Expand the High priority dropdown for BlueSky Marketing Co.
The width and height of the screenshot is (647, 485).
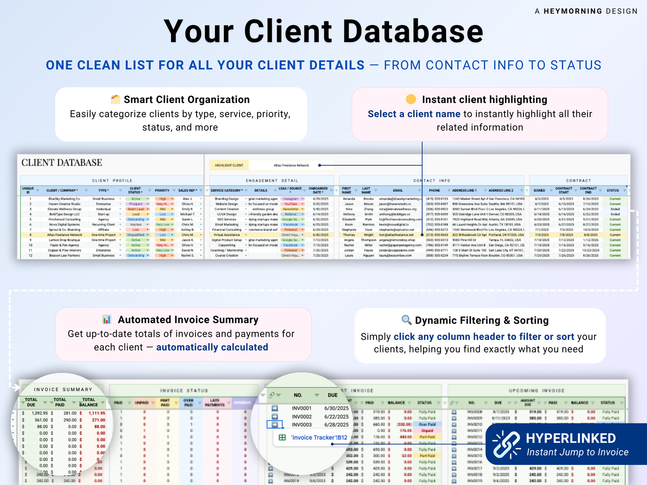172,199
